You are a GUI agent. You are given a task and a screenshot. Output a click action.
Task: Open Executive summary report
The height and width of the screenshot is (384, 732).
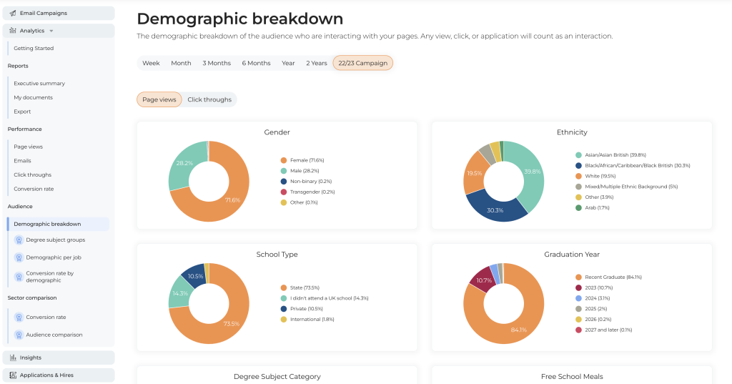(x=39, y=83)
